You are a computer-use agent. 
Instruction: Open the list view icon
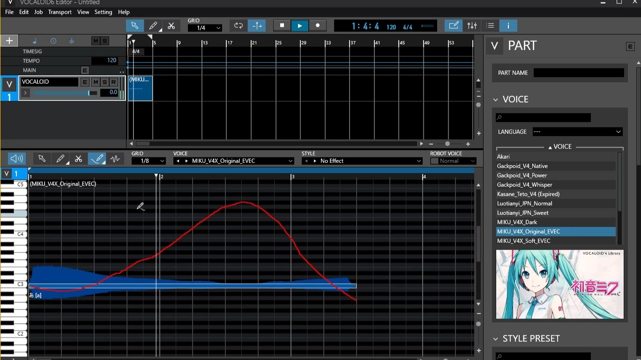point(490,26)
